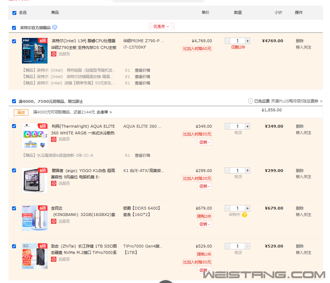The height and width of the screenshot is (283, 330).
Task: Click service icon under Thermalright AQUA ELITE cooler
Action: 54,139
